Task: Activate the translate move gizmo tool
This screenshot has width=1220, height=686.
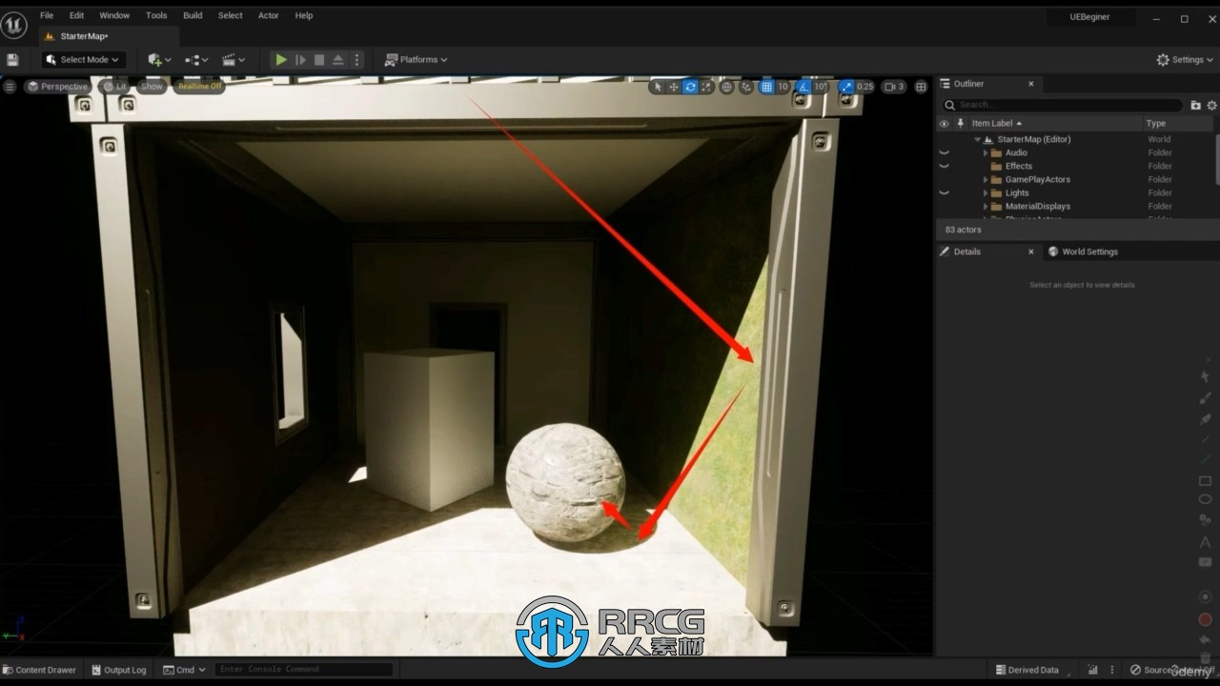Action: coord(674,87)
